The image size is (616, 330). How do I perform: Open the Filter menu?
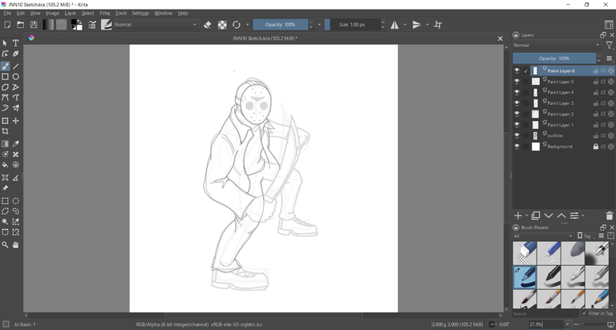pyautogui.click(x=105, y=13)
